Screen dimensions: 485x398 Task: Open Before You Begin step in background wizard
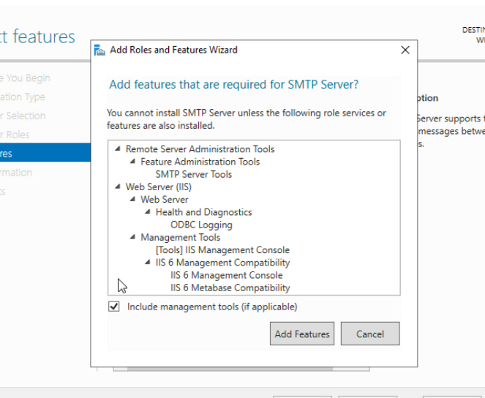[x=25, y=78]
